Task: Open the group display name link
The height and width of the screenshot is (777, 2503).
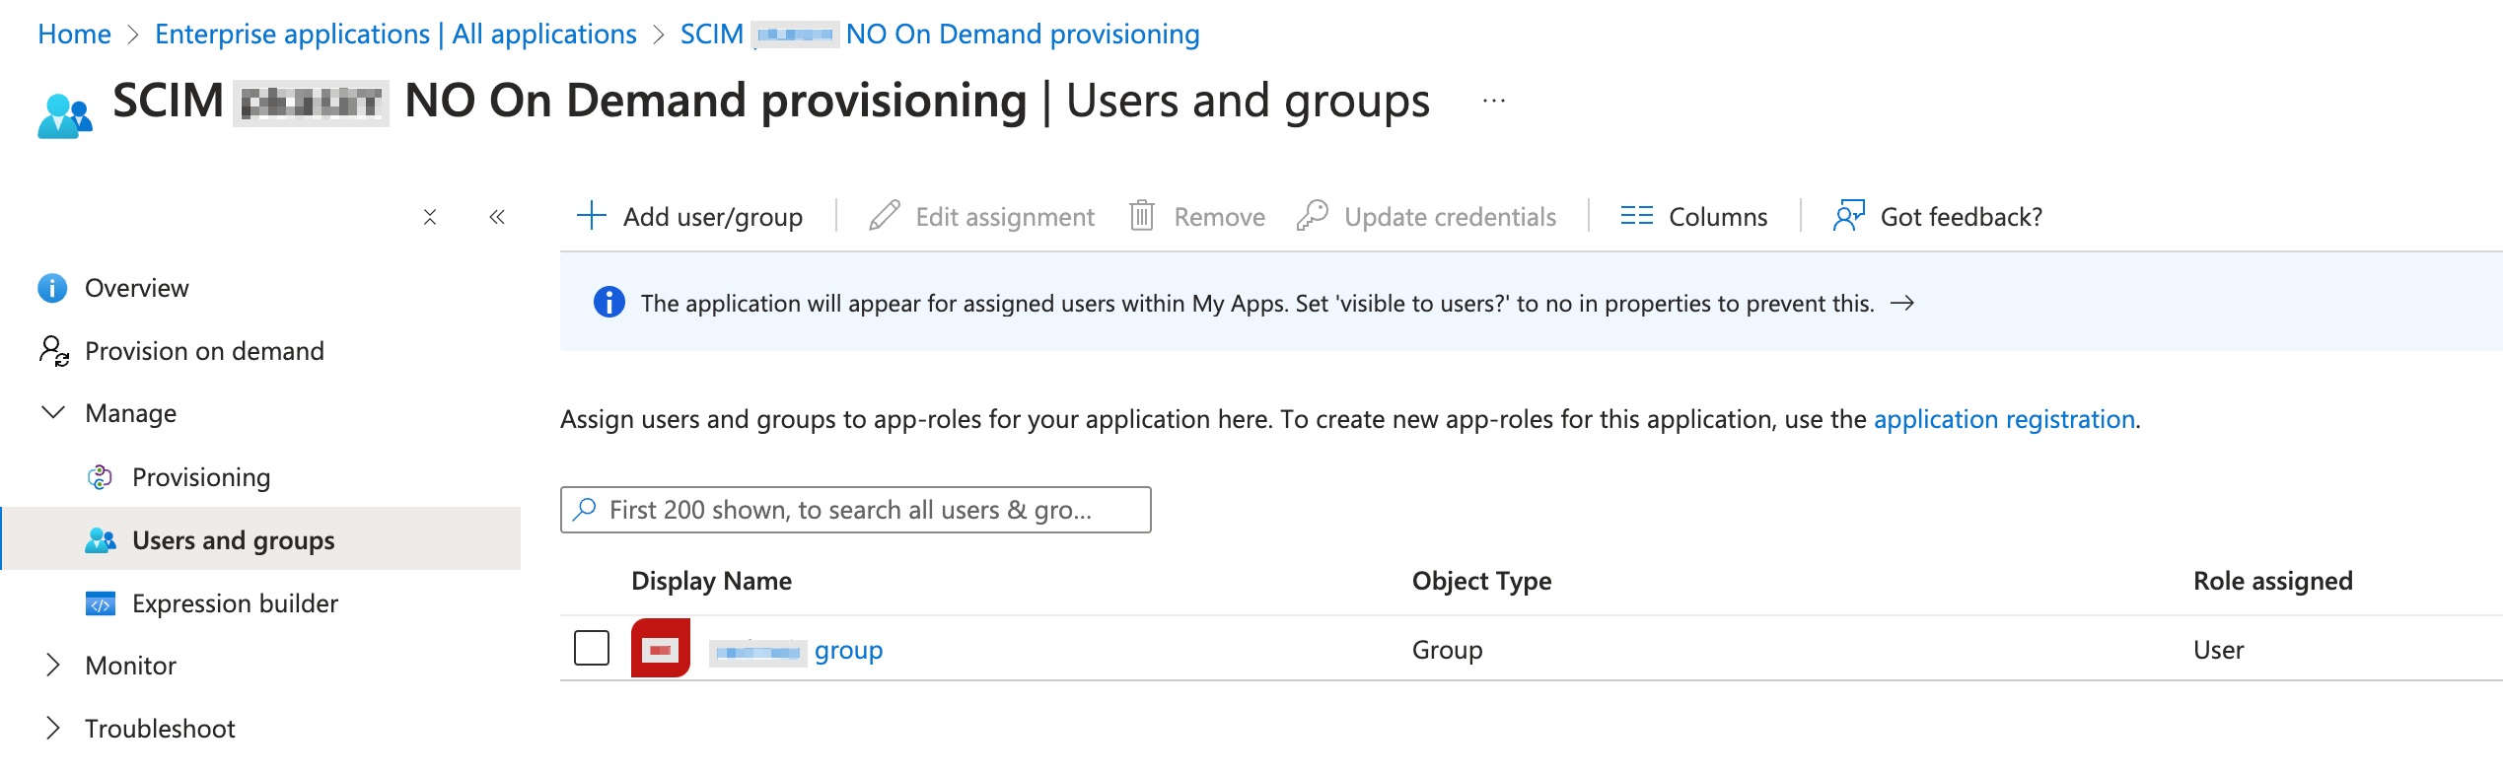Action: click(x=797, y=651)
